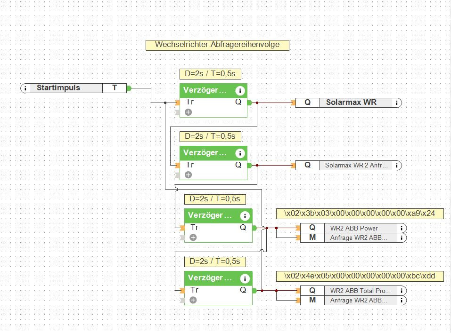The image size is (451, 333).
Task: Click orange Tr connector of Verzöger block feeding WR2 ABB Power
Action: [182, 228]
